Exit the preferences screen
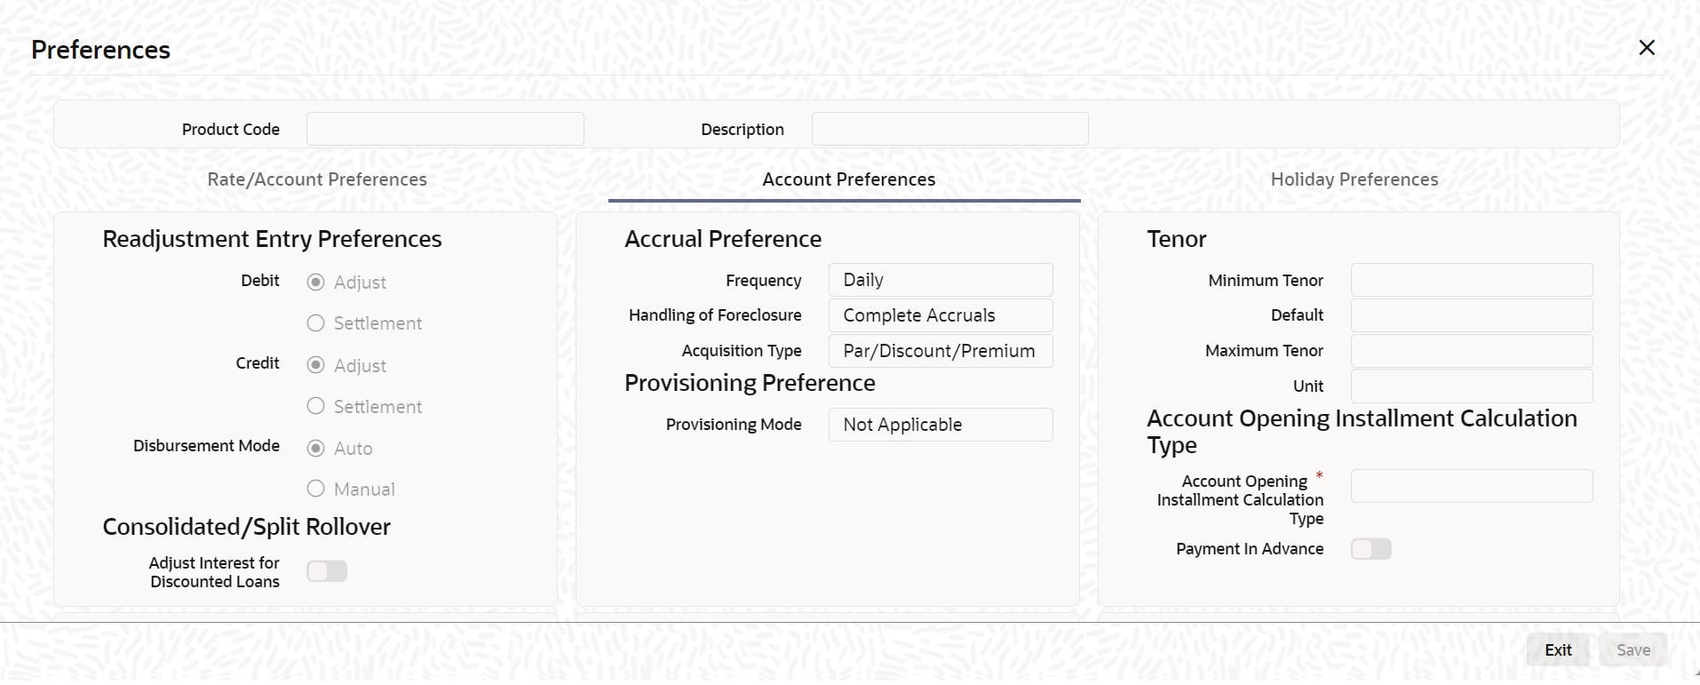Image resolution: width=1700 pixels, height=685 pixels. pos(1557,649)
